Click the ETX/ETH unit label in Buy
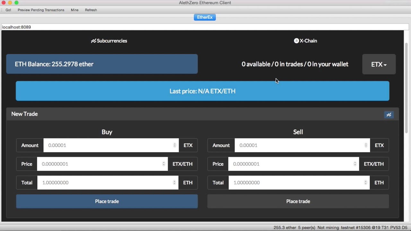 pos(182,164)
